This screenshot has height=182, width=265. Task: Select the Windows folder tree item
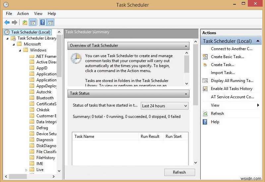(38, 50)
